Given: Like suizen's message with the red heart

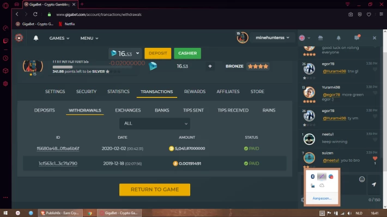Looking at the screenshot, I should point(375,158).
